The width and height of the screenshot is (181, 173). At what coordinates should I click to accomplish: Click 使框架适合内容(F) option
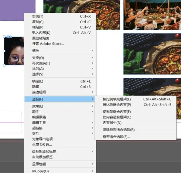(135, 112)
